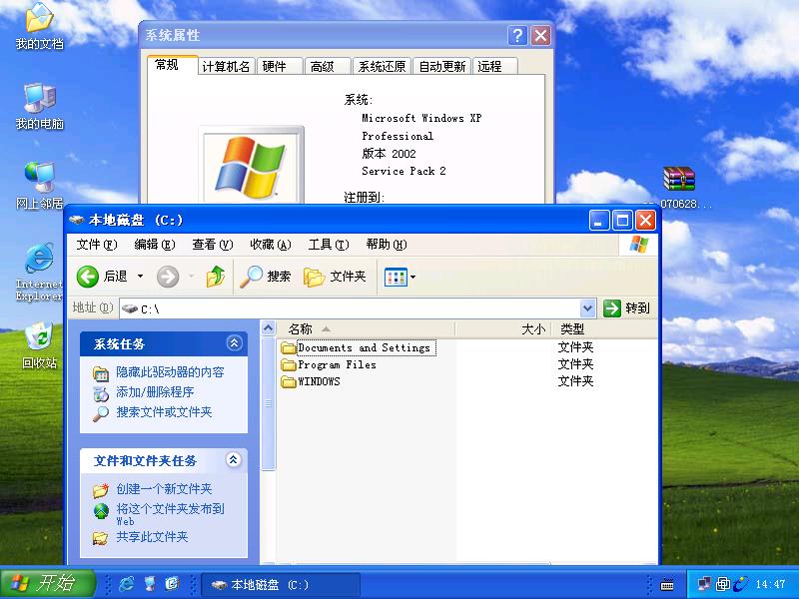799x599 pixels.
Task: Click 搜索文件或文件夹 link
Action: click(x=164, y=412)
